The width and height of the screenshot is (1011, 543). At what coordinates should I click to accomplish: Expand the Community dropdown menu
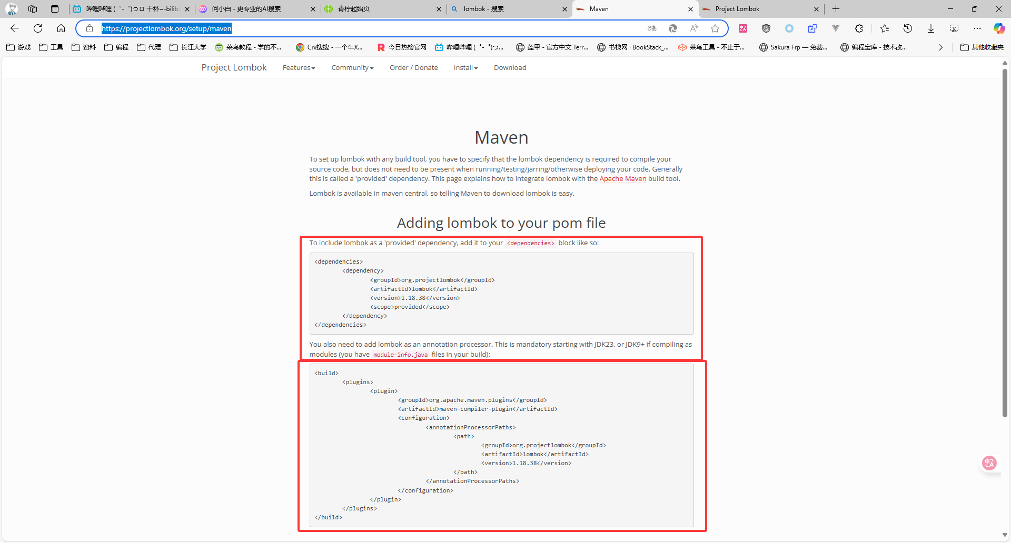pos(352,68)
